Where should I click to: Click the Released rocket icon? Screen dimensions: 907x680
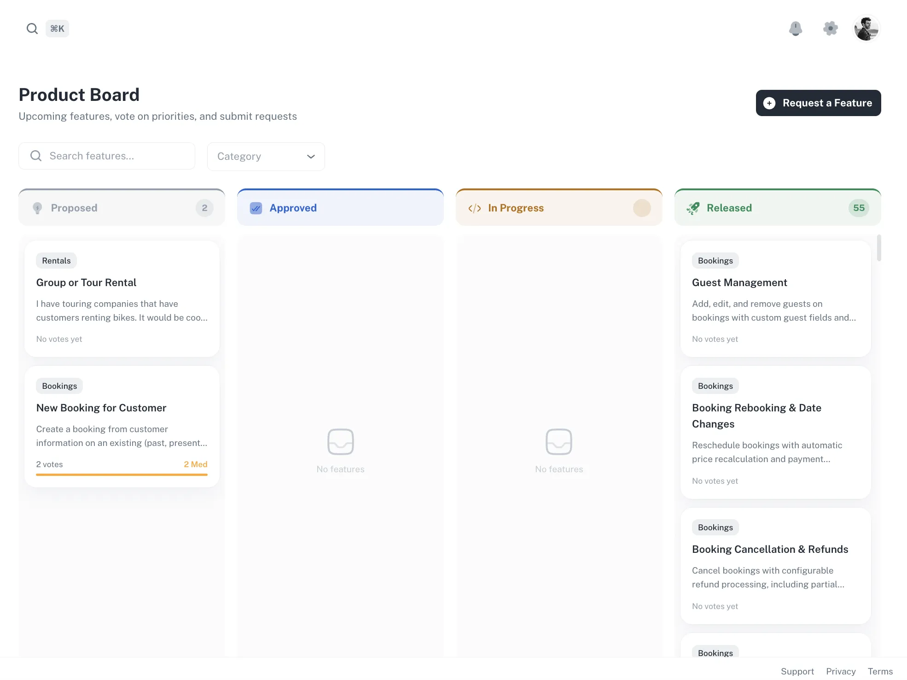tap(693, 208)
